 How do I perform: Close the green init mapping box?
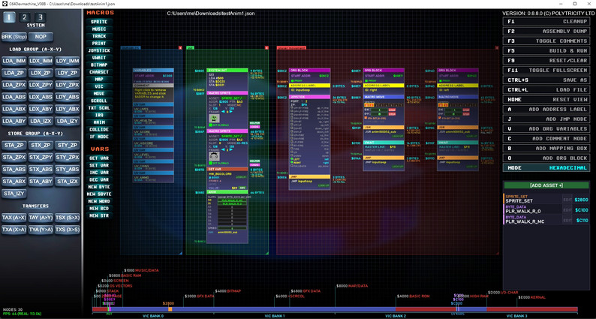266,48
